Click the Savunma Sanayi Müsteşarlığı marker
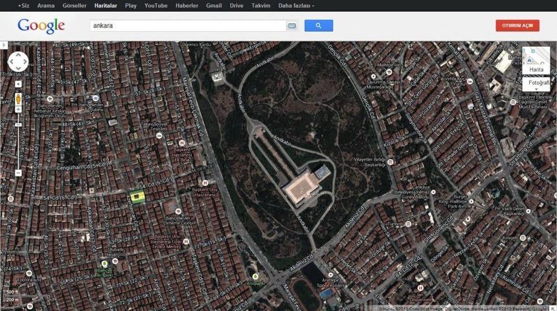This screenshot has width=557, height=311. (373, 76)
